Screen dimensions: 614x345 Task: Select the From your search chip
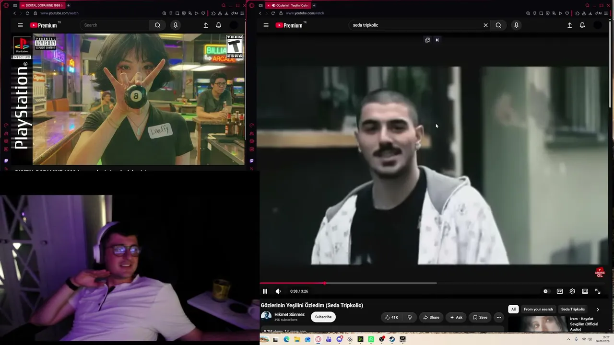click(538, 309)
